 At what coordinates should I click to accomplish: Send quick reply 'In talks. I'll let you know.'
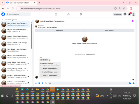[x=50, y=72]
